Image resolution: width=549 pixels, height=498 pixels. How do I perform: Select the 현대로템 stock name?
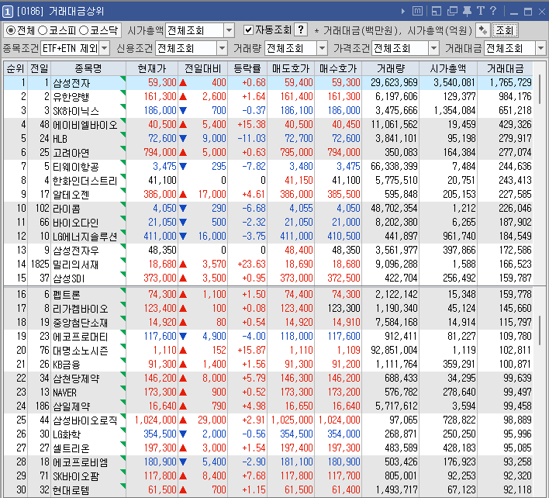71,490
